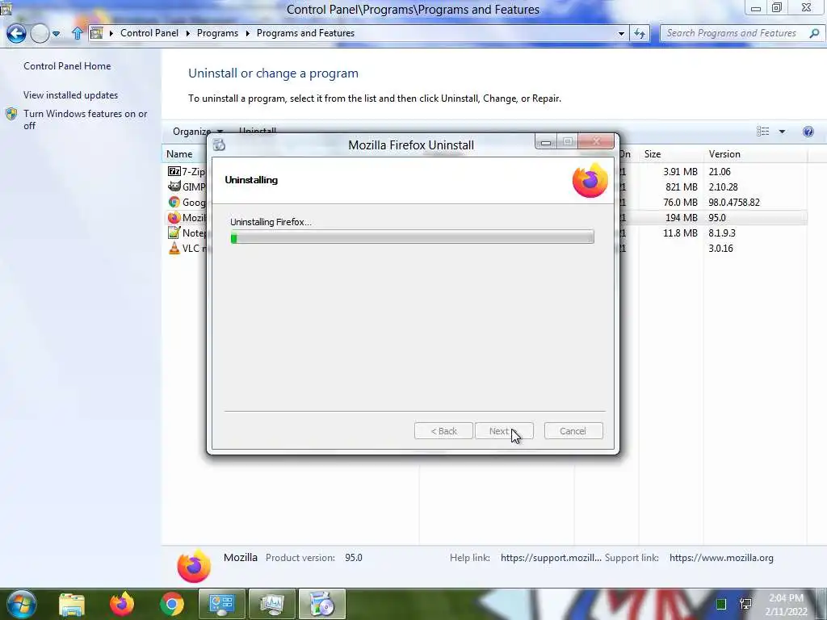Open the view options dropdown arrow
Image resolution: width=827 pixels, height=620 pixels.
coord(782,132)
